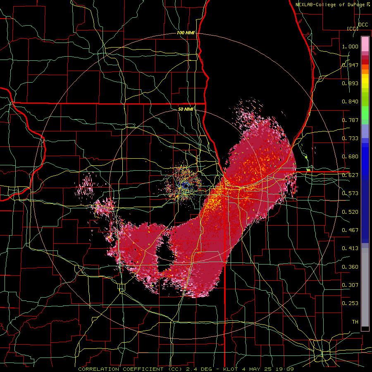Viewport: 372px width, 372px height.
Task: Click the 100 NMI range ring label
Action: pos(186,33)
